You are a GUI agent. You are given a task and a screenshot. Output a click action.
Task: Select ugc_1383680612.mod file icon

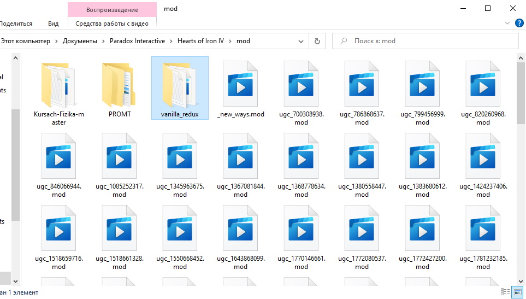coord(422,156)
